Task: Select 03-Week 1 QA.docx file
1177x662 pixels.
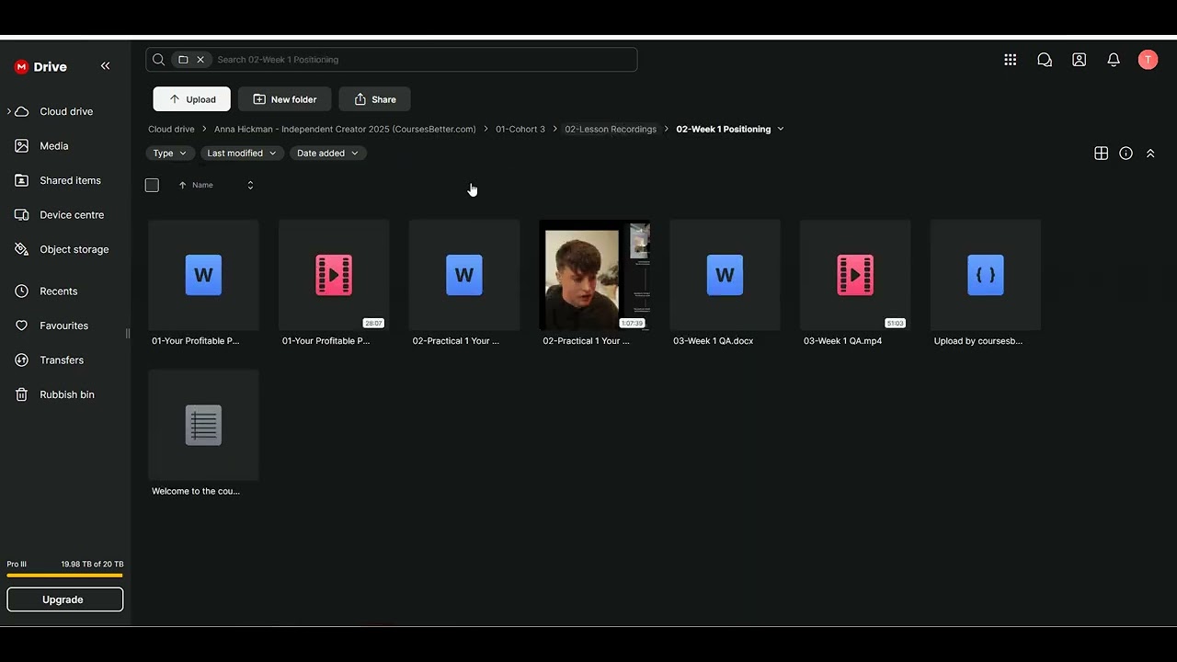Action: pos(725,284)
